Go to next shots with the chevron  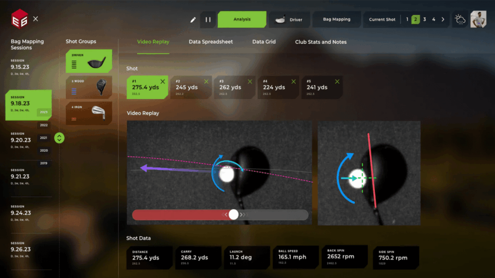443,20
